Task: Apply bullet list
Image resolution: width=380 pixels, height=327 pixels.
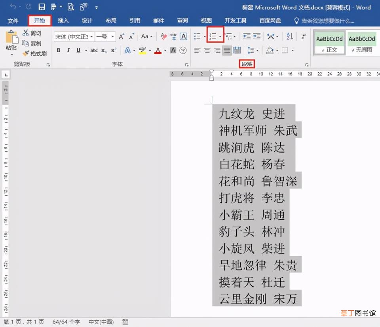Action: tap(197, 36)
